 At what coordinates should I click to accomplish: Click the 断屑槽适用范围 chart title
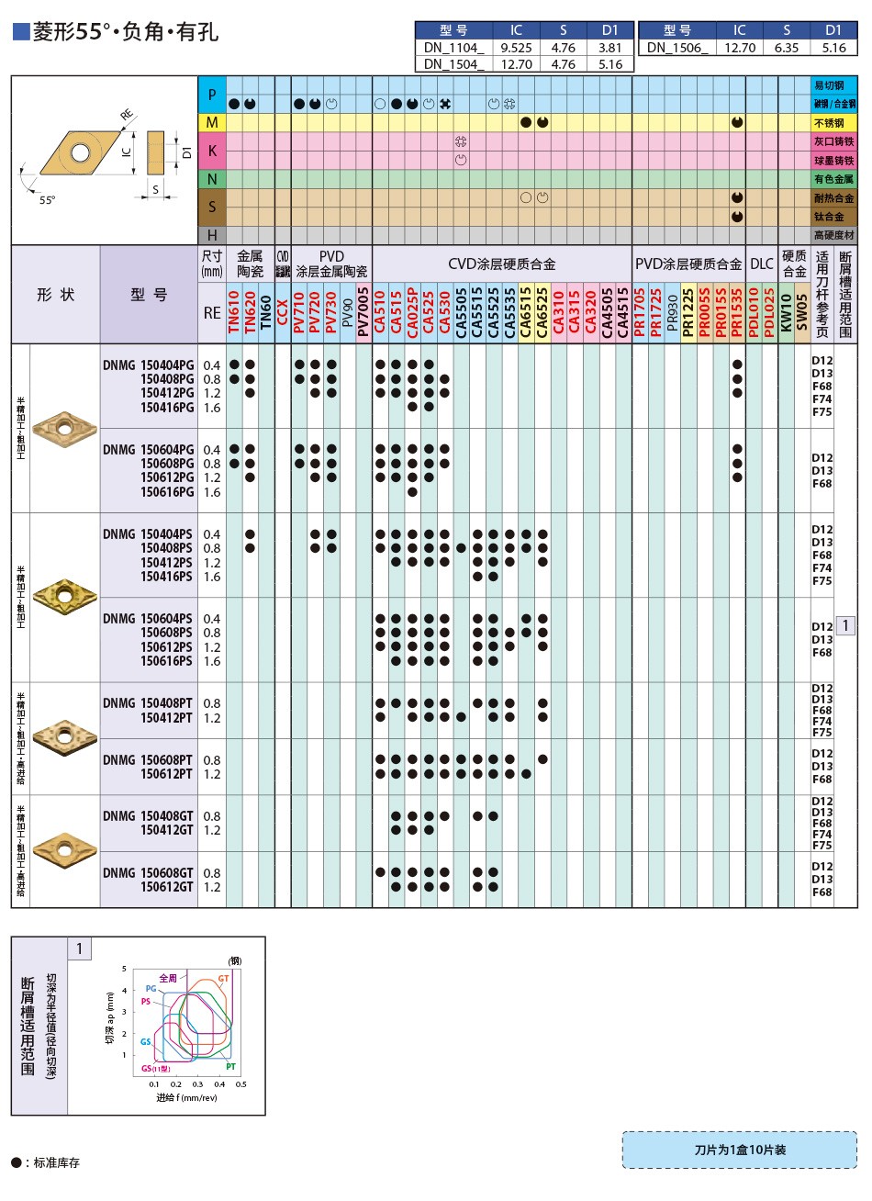coord(28,1026)
